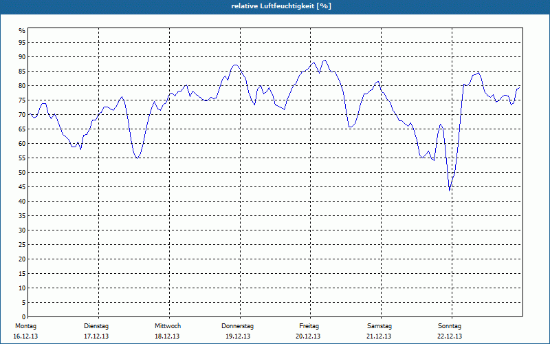Select the 75 axis label
This screenshot has width=550, height=344.
coord(22,100)
